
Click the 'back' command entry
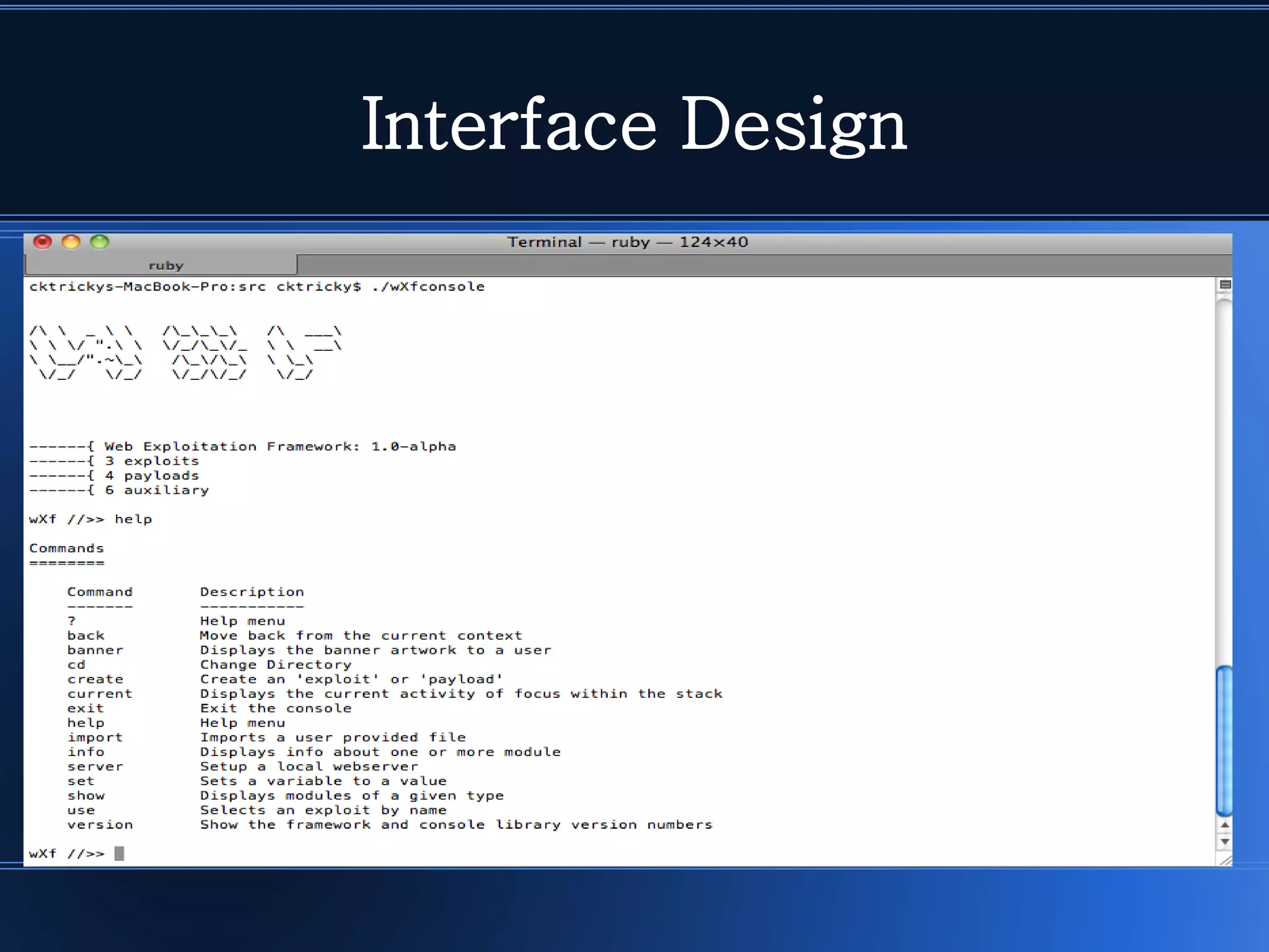tap(86, 635)
